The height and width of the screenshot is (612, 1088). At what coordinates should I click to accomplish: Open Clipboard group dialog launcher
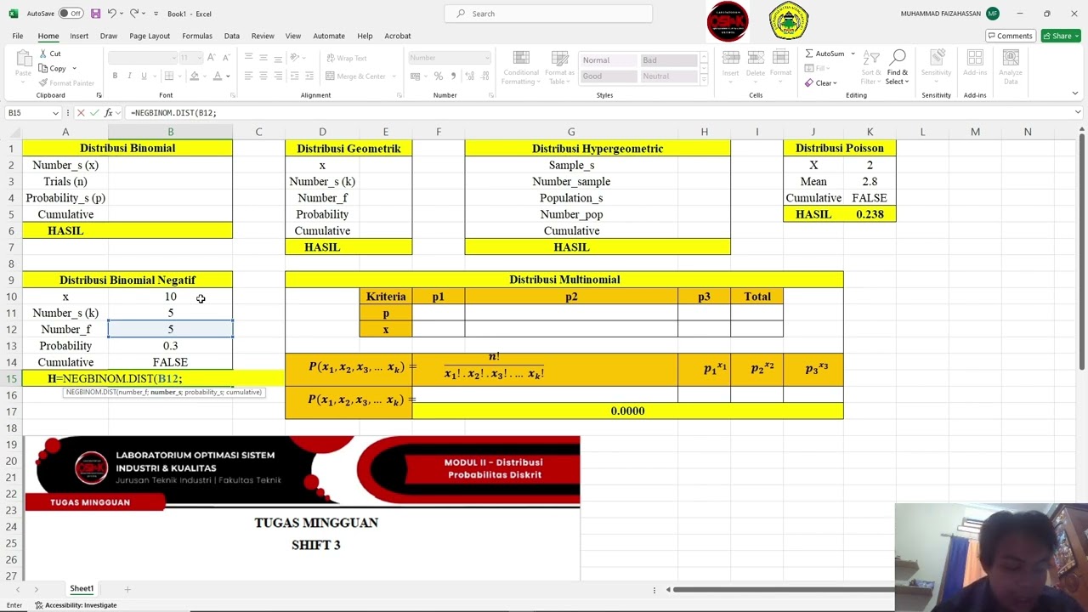99,95
